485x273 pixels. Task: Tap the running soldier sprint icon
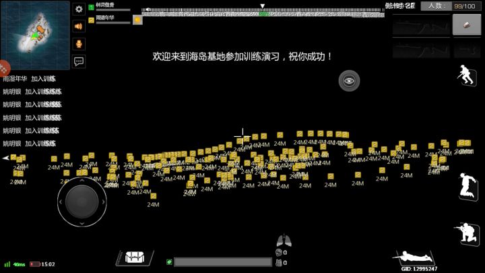(467, 75)
